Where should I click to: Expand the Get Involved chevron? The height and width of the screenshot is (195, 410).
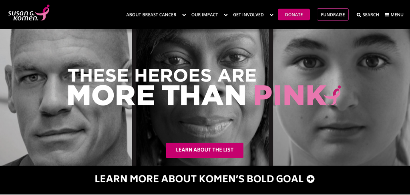pyautogui.click(x=271, y=15)
